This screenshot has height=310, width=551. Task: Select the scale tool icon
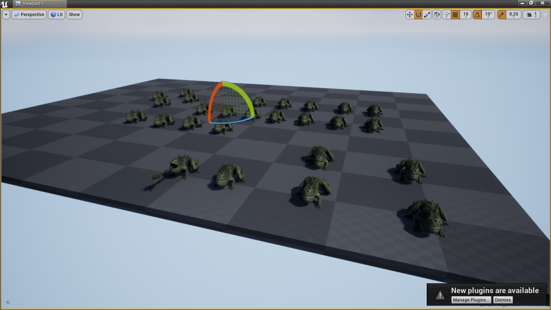coord(427,14)
